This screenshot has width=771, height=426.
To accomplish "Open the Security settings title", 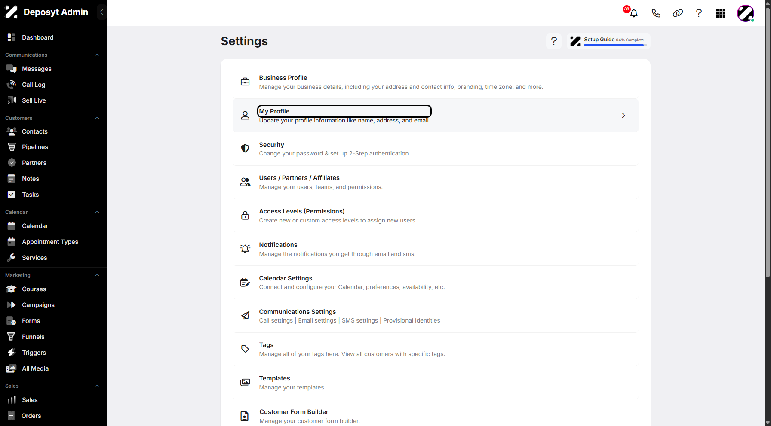I will click(271, 145).
